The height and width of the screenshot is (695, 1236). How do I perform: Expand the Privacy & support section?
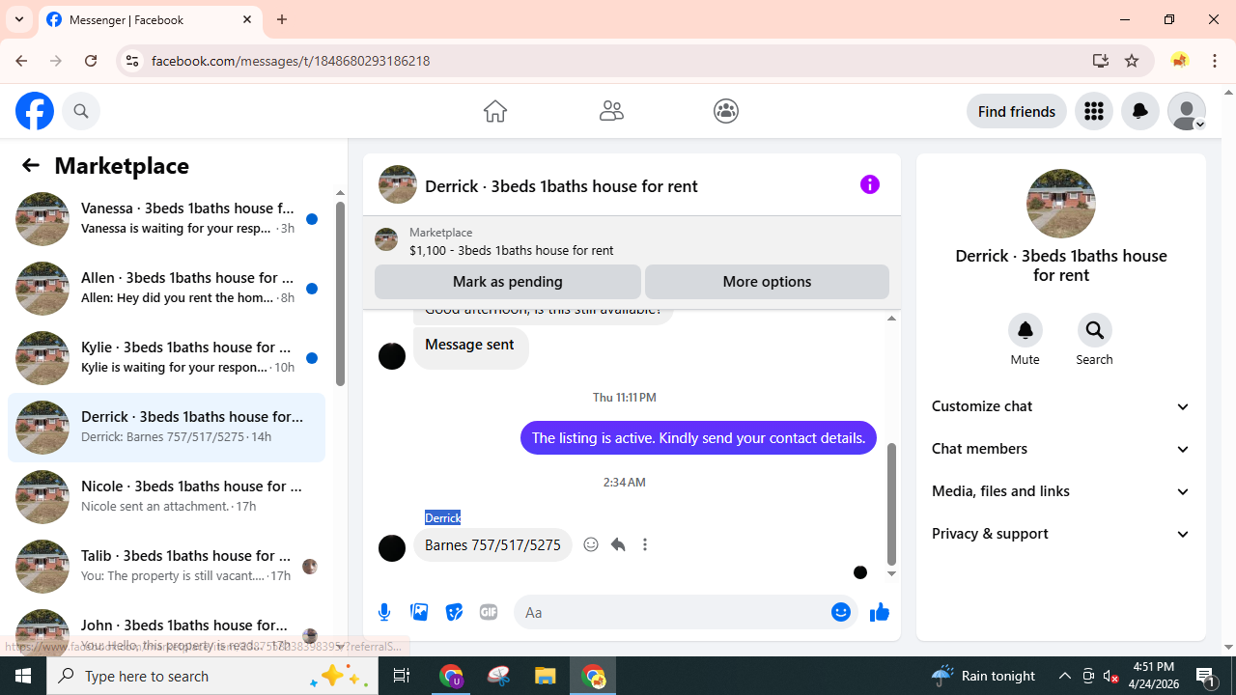pyautogui.click(x=1061, y=534)
